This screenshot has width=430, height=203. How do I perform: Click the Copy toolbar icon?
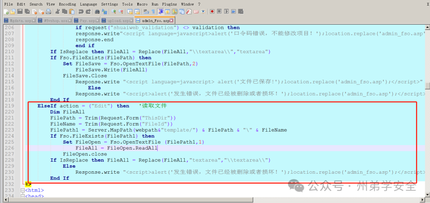64,11
